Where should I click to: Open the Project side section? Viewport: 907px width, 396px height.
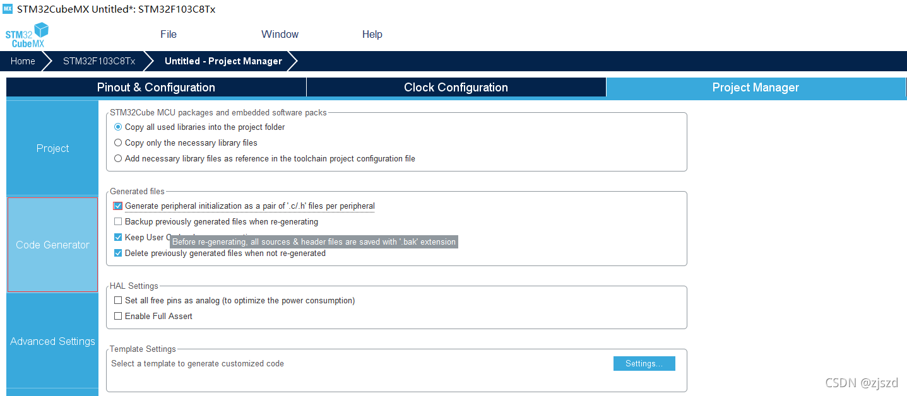pos(52,148)
